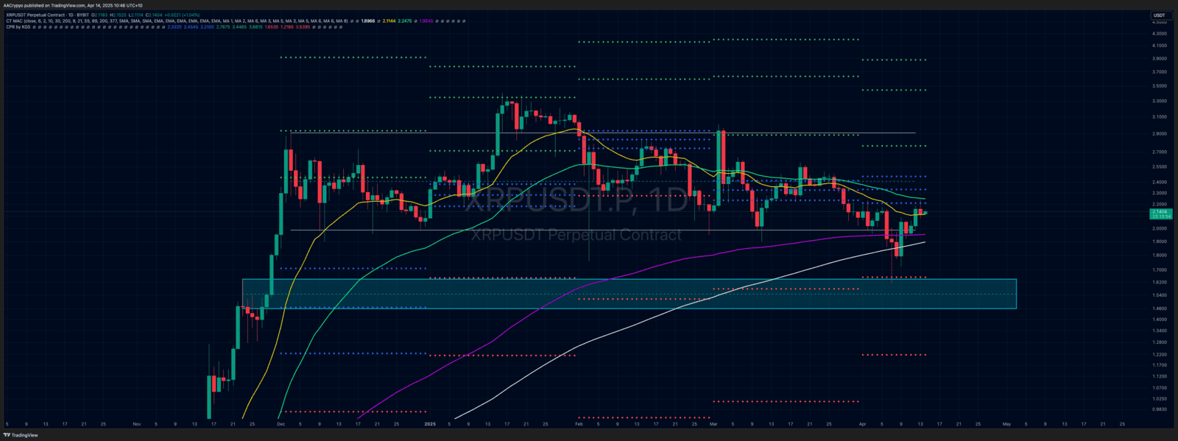Image resolution: width=1178 pixels, height=441 pixels.
Task: Click the yellow 2.1144 moving average value
Action: [389, 21]
